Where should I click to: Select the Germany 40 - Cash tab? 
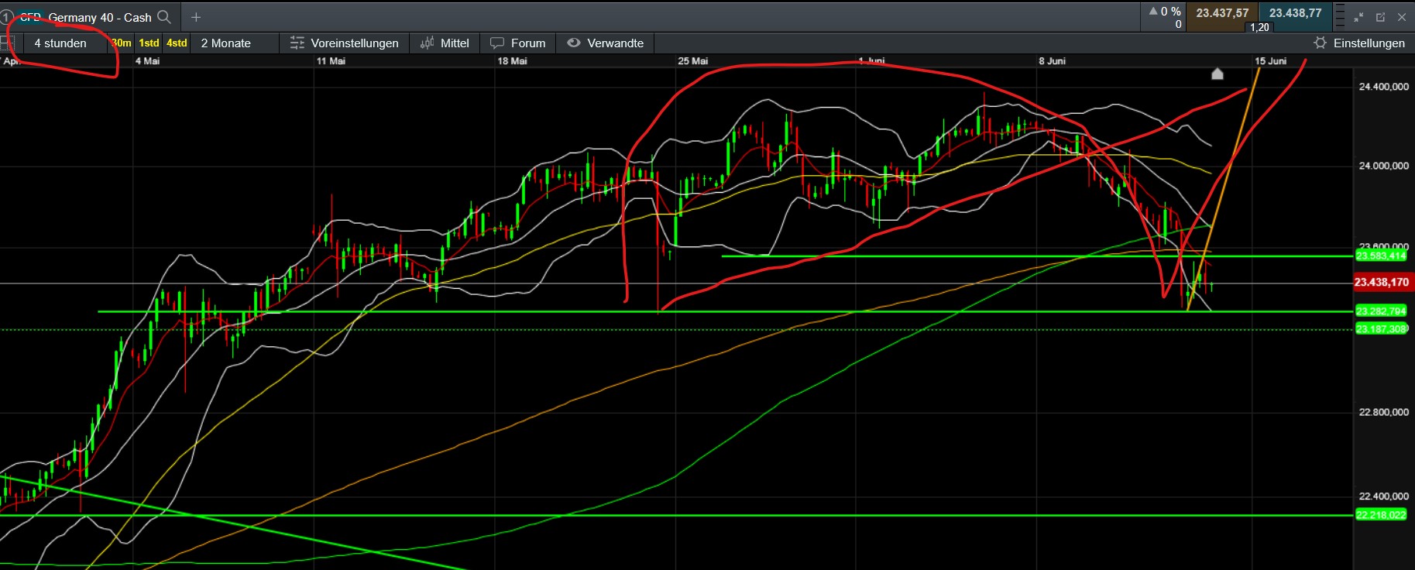(x=100, y=17)
